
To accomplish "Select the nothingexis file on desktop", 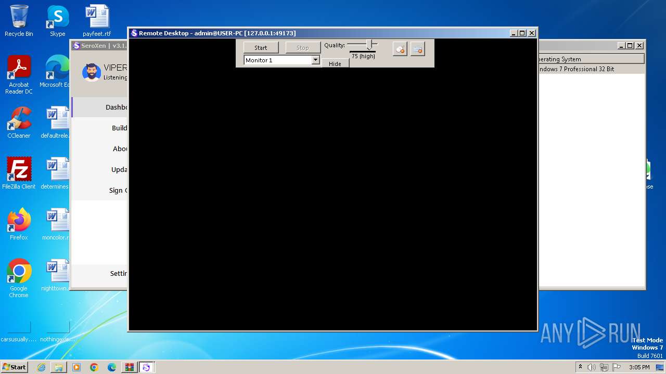I will 57,330.
